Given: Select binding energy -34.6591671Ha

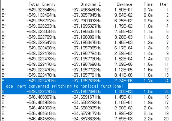Looking at the screenshot, I should (x=86, y=97).
